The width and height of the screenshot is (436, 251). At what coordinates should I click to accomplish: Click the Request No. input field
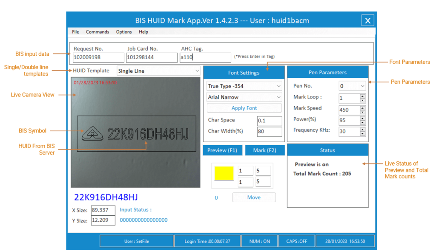pyautogui.click(x=98, y=57)
